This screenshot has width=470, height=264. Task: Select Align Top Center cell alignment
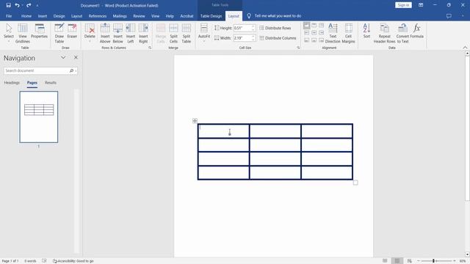(x=314, y=26)
